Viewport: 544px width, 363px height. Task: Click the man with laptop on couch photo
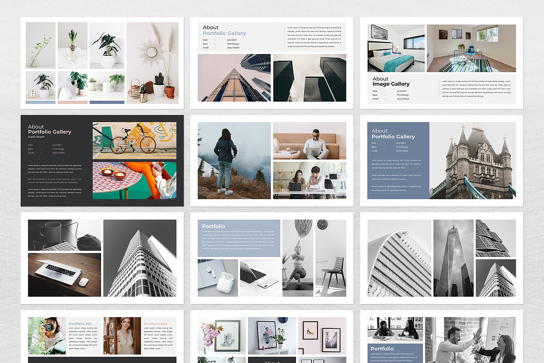(x=310, y=141)
